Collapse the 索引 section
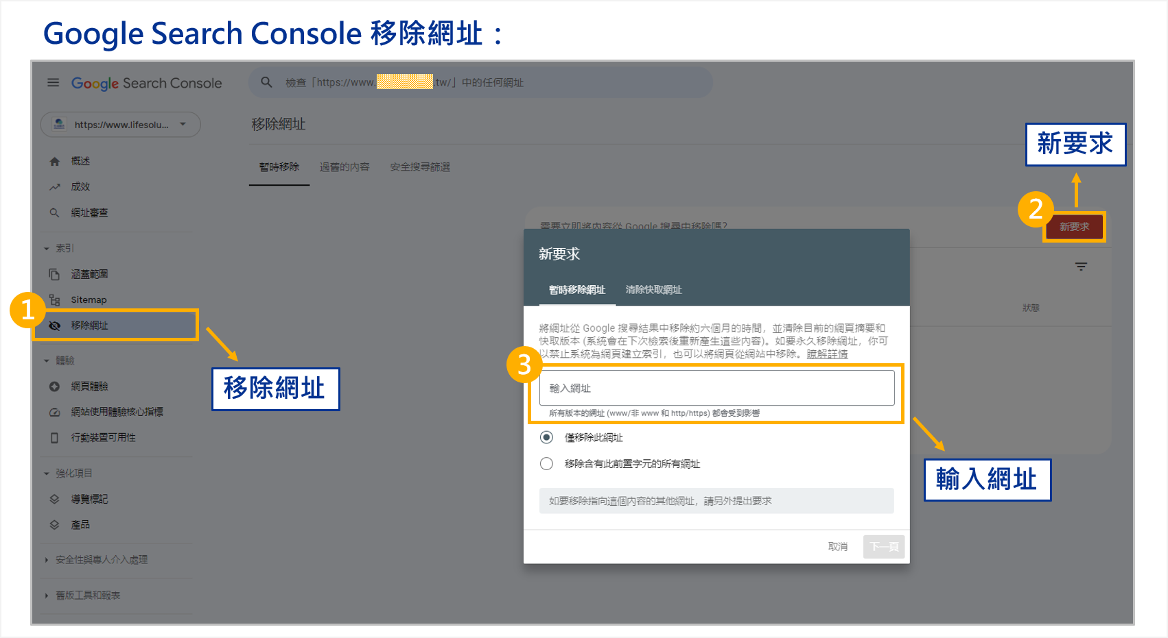 46,249
